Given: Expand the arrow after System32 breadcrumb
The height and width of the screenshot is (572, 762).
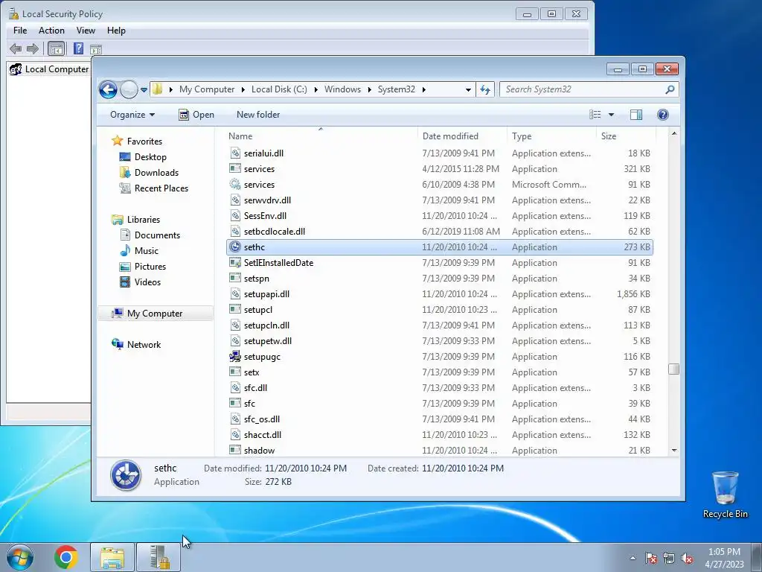Looking at the screenshot, I should tap(424, 90).
